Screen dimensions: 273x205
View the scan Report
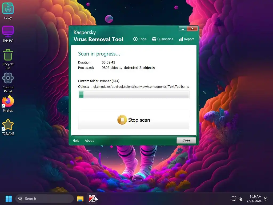pos(186,39)
